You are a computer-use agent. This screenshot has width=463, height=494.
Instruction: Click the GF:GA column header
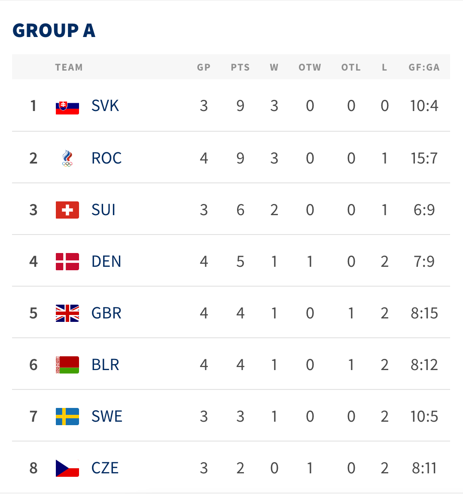(424, 68)
